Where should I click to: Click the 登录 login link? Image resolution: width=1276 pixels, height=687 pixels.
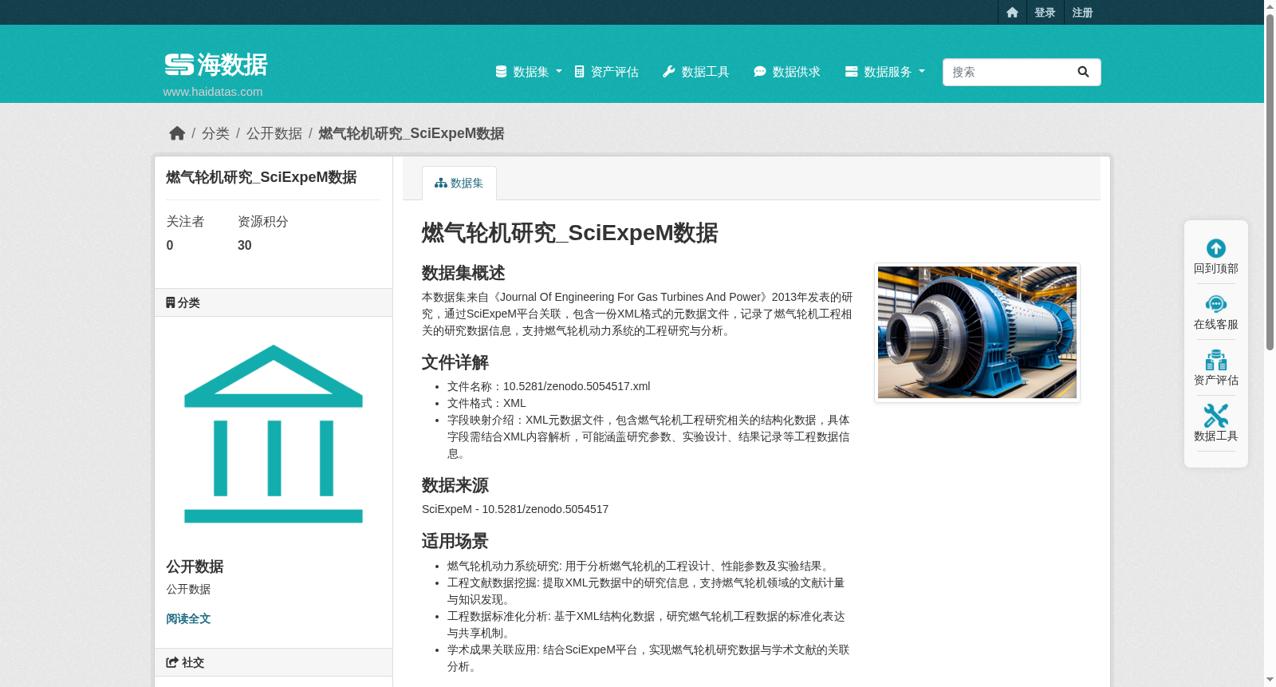(x=1045, y=13)
